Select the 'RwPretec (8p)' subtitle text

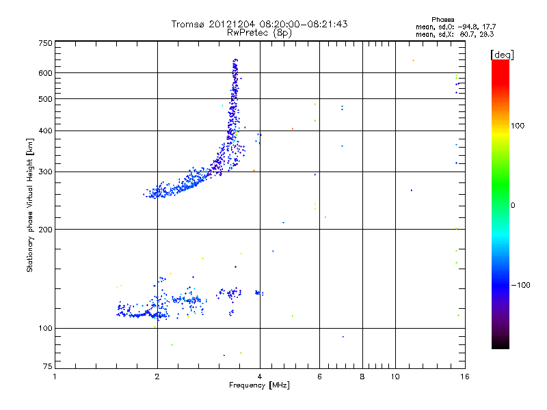[259, 33]
